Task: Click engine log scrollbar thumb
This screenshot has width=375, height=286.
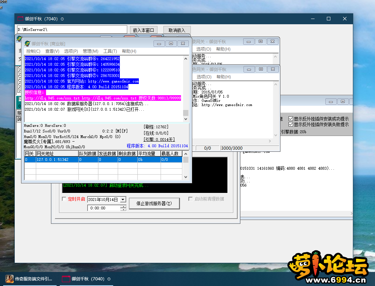Action: pos(186,113)
